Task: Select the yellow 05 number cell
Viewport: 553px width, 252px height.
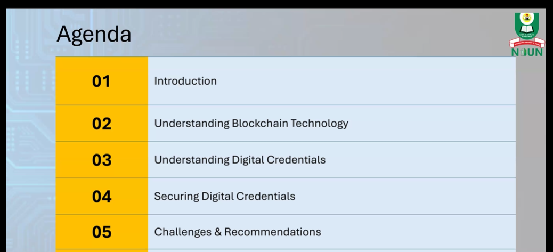Action: pyautogui.click(x=102, y=232)
